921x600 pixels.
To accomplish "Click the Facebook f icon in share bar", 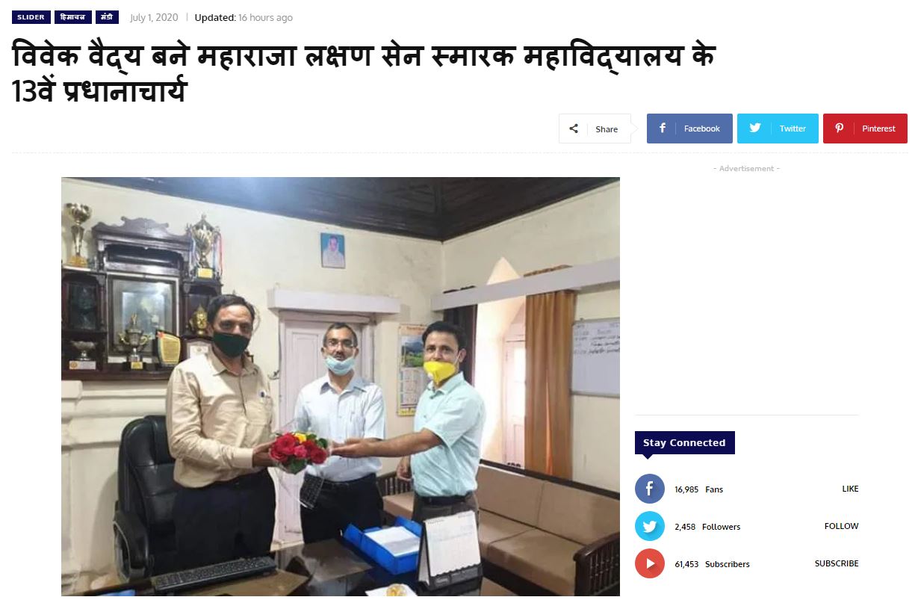I will pos(662,129).
